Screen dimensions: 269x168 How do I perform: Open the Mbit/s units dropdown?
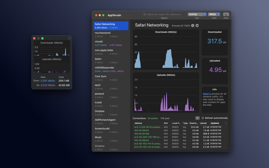click(x=214, y=14)
